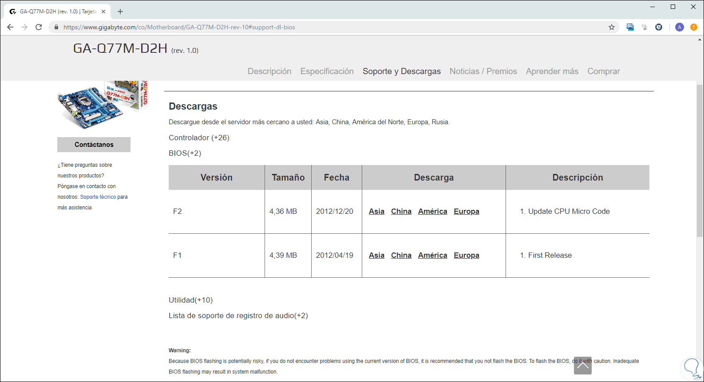Bookmark this page with the star icon
This screenshot has width=704, height=382.
pyautogui.click(x=612, y=27)
